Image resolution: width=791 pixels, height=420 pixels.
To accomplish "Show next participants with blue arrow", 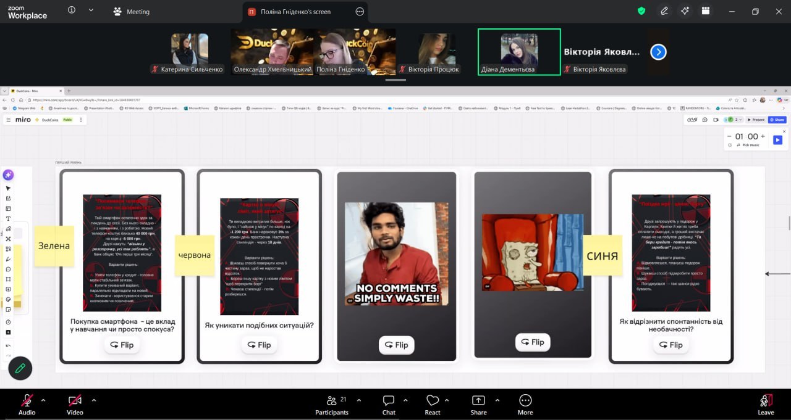I will [658, 52].
